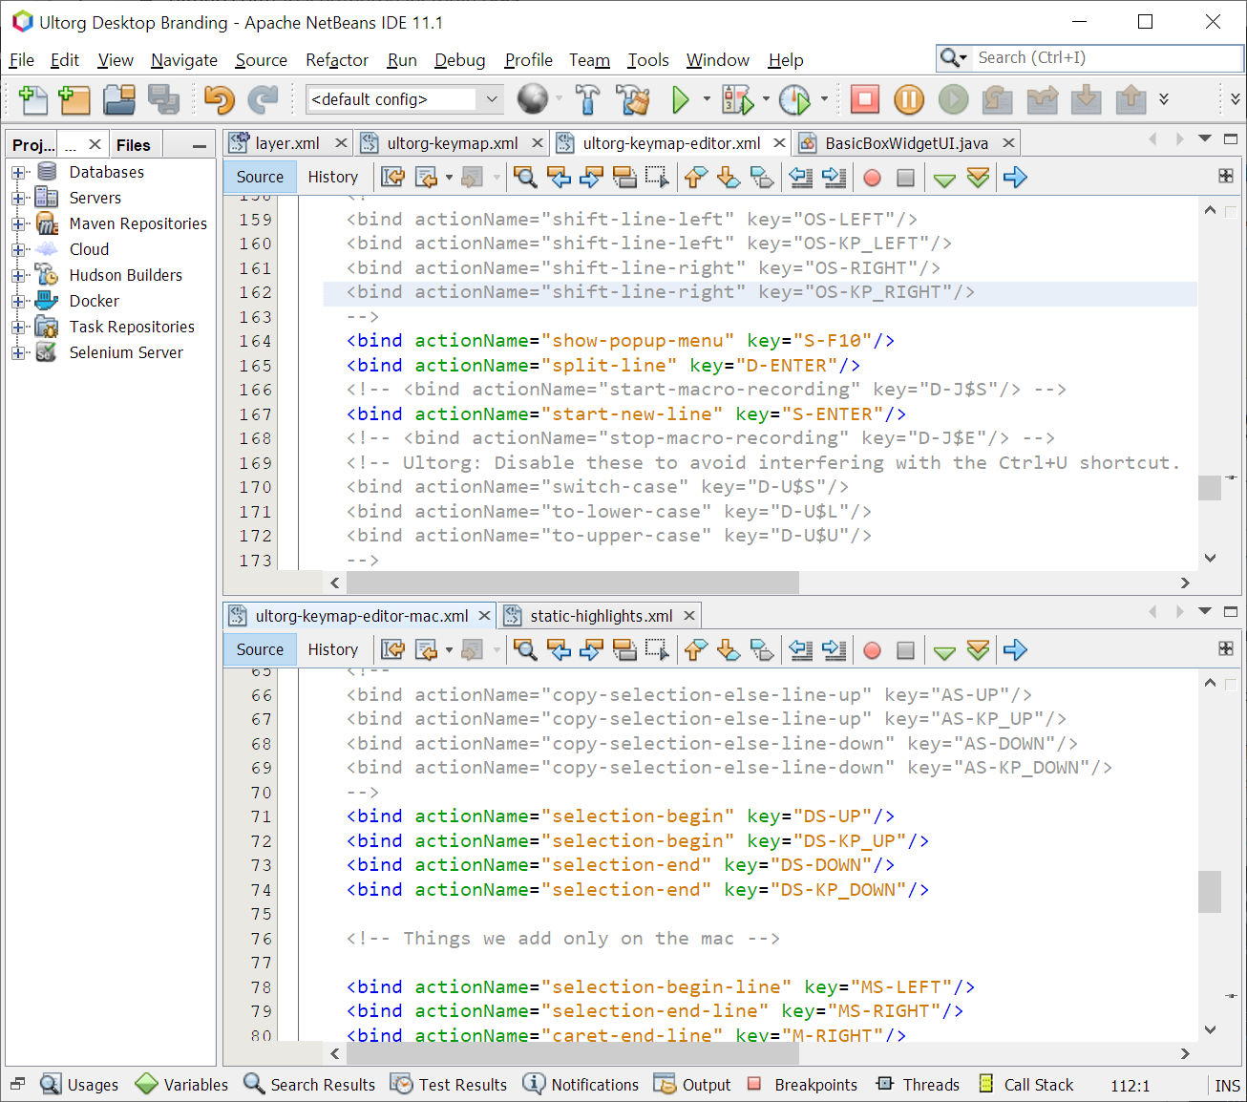This screenshot has width=1247, height=1102.
Task: Click bottom editor vertical scrollbar thumb
Action: pos(1210,892)
